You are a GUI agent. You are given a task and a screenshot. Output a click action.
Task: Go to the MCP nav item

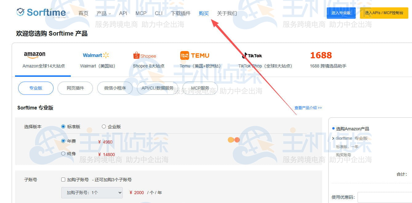point(141,13)
